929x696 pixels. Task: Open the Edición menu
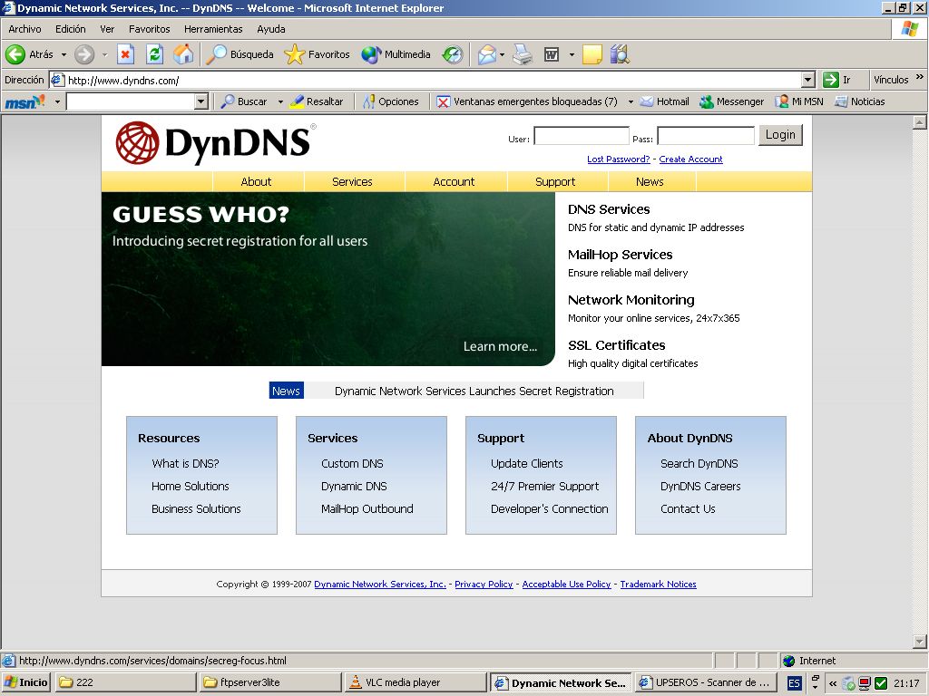(71, 29)
